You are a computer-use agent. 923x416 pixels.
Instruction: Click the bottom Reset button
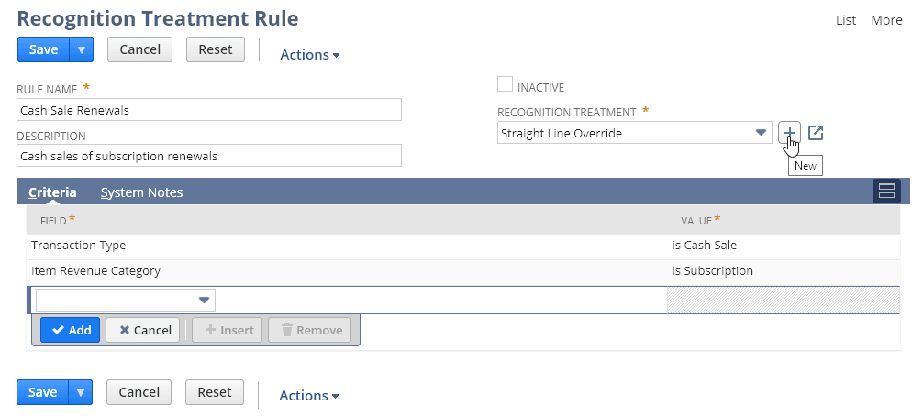215,392
